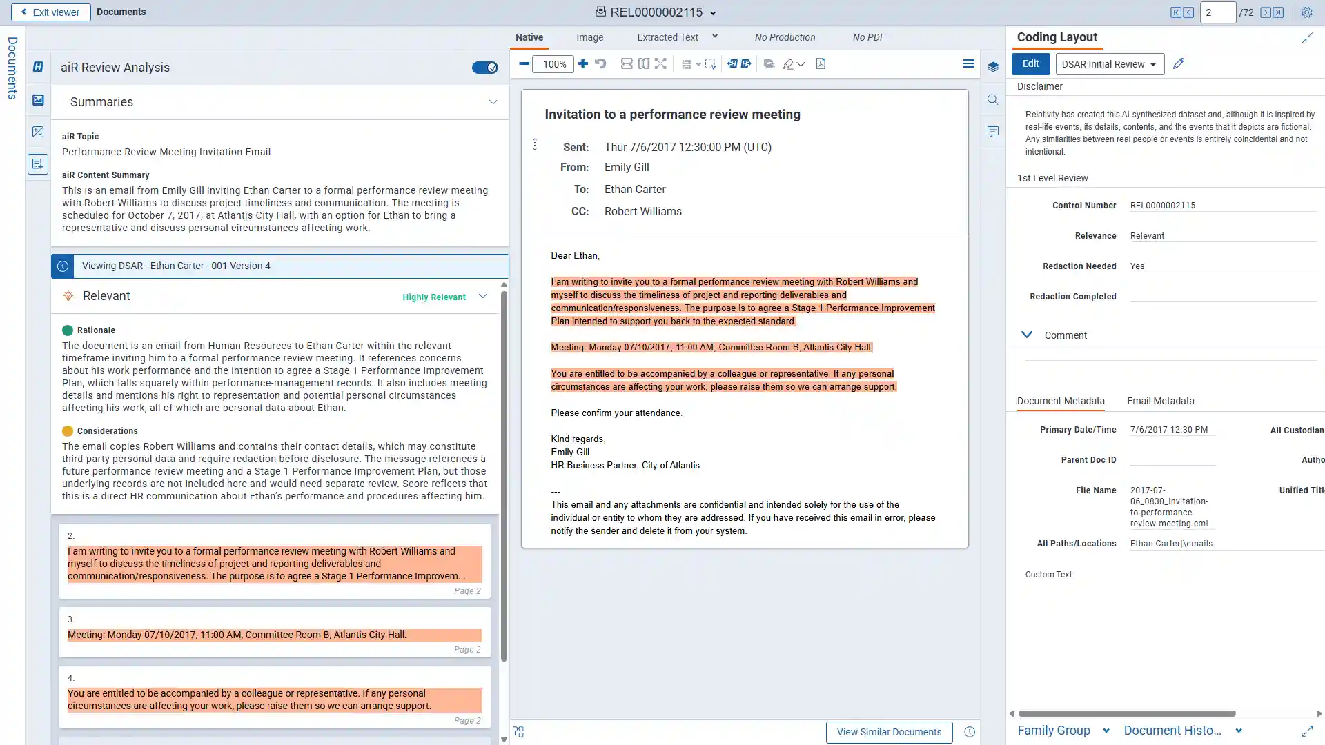Click the scroll-down arrow of analysis panel
This screenshot has height=745, width=1325.
click(504, 739)
